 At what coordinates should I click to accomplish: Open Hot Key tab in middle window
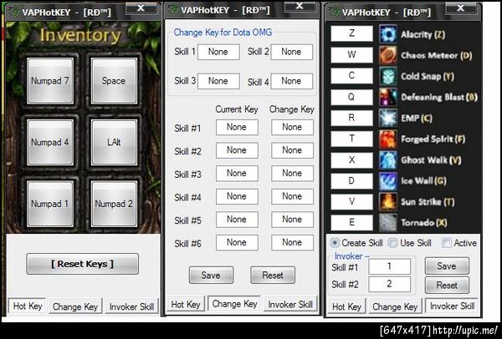point(186,305)
